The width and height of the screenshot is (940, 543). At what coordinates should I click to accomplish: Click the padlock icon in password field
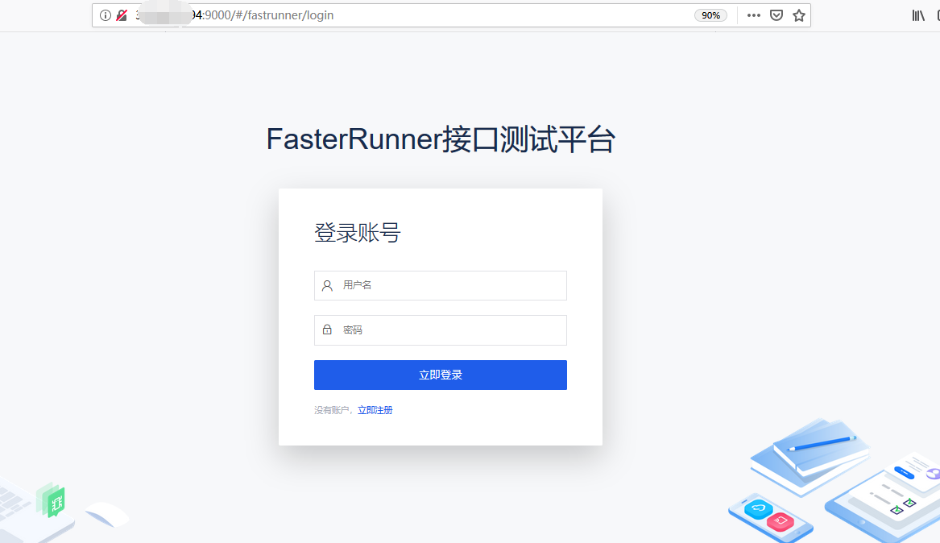[327, 330]
